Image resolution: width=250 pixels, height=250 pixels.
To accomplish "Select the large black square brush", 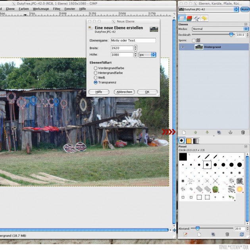I will (x=183, y=157).
